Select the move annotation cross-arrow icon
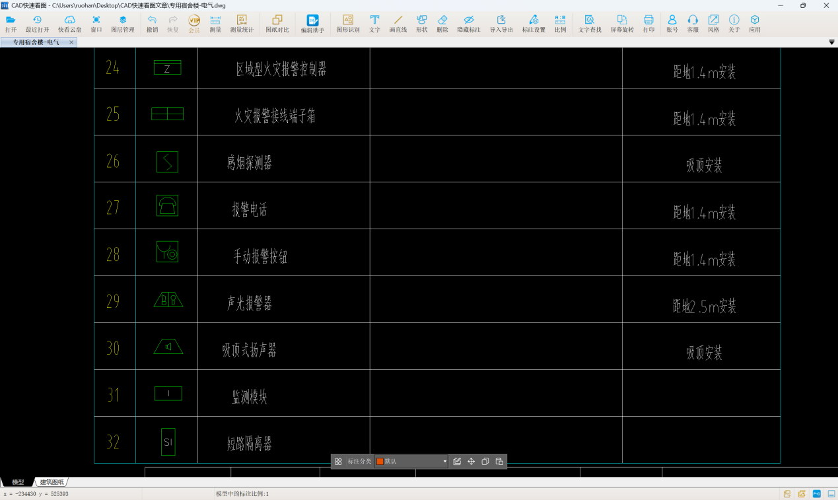Image resolution: width=838 pixels, height=500 pixels. coord(471,461)
